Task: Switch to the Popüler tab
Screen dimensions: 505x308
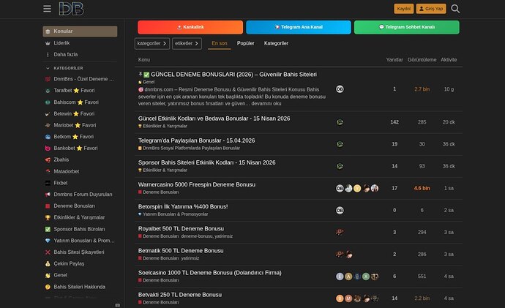Action: pyautogui.click(x=245, y=43)
